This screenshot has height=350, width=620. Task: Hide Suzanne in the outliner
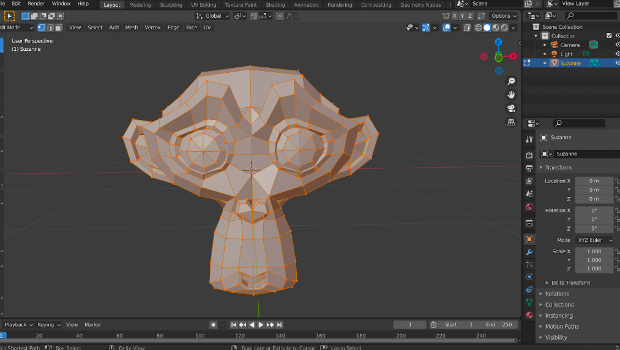coord(617,63)
